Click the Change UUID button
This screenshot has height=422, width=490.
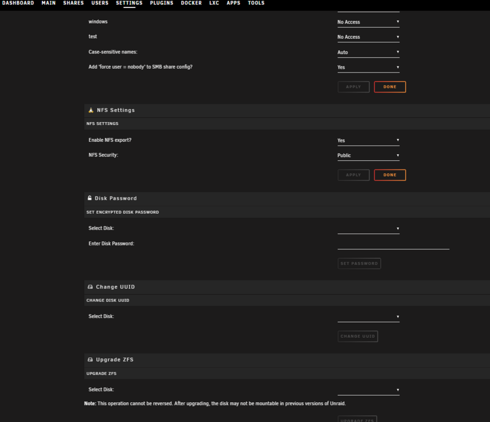(x=358, y=336)
